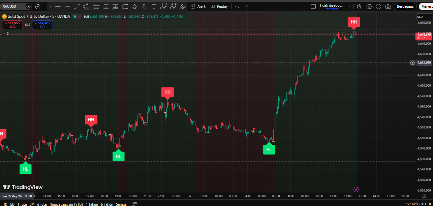Select the 3M time range
Screen dimensions: 433x206
[32, 204]
